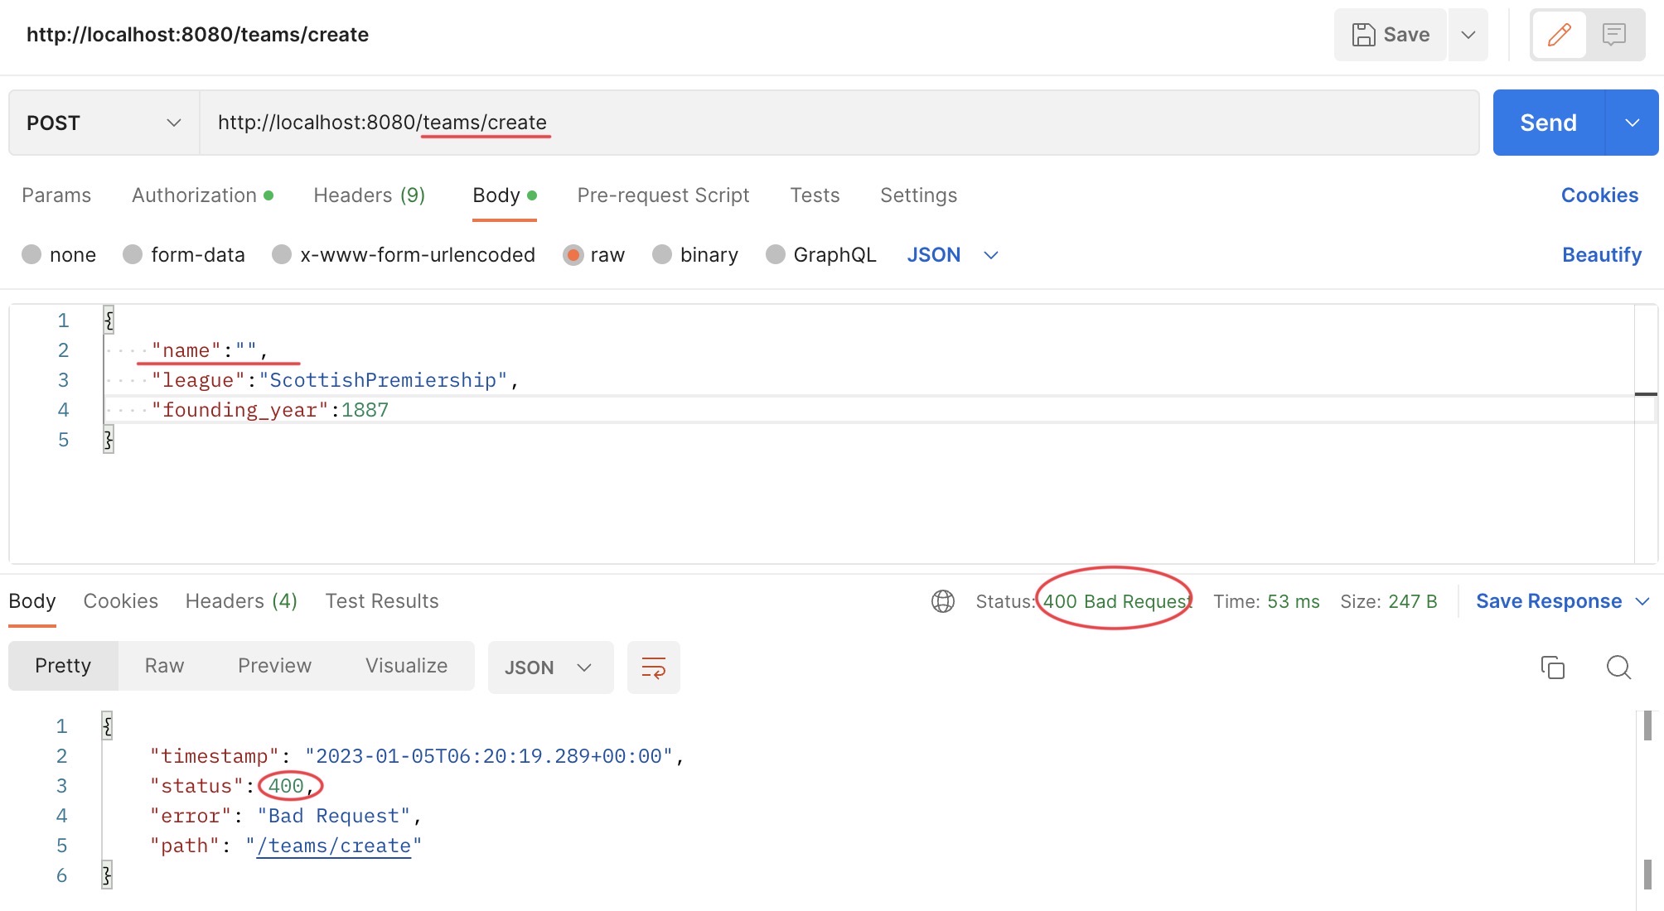Open the comments icon
The height and width of the screenshot is (911, 1664).
pos(1613,35)
